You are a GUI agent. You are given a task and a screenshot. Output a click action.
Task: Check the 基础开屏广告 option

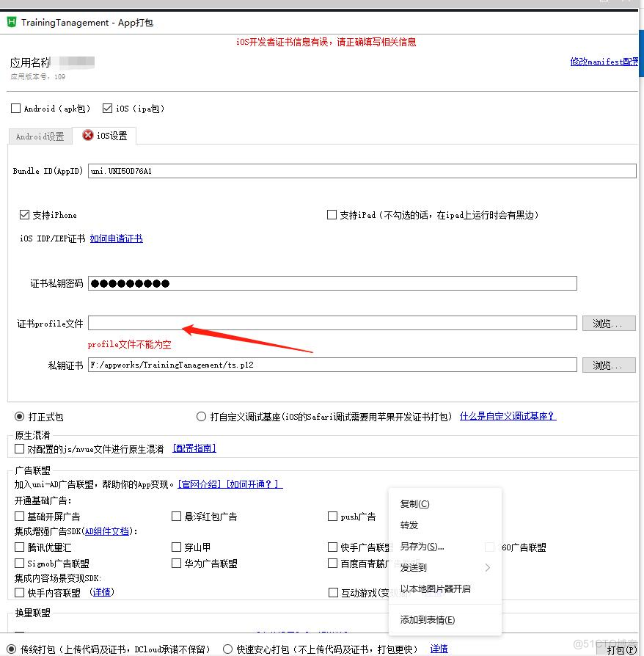(x=19, y=517)
